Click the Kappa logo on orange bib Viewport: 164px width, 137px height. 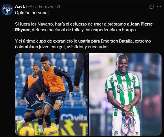pyautogui.click(x=49, y=78)
